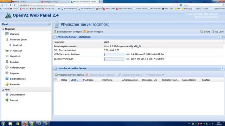Click the Aufforderungen speech bubble icon

(x=7, y=68)
